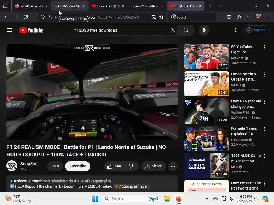
Task: Click the site padlock security icon
Action: point(50,17)
